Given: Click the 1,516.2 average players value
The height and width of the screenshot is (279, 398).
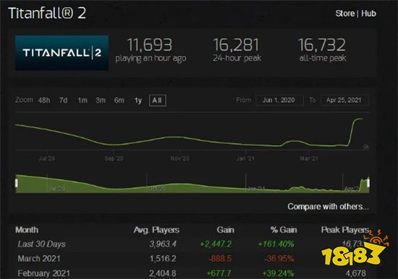Looking at the screenshot, I should click(x=163, y=259).
